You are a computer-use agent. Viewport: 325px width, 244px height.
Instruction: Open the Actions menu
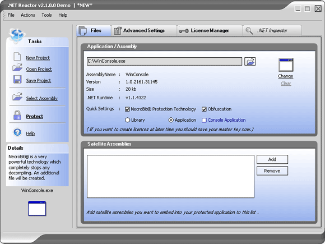[x=28, y=15]
